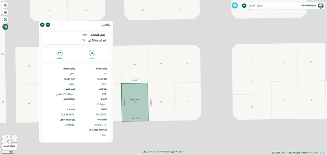The height and width of the screenshot is (155, 327).
Task: Click the dark green map info icon
Action: [x=5, y=26]
